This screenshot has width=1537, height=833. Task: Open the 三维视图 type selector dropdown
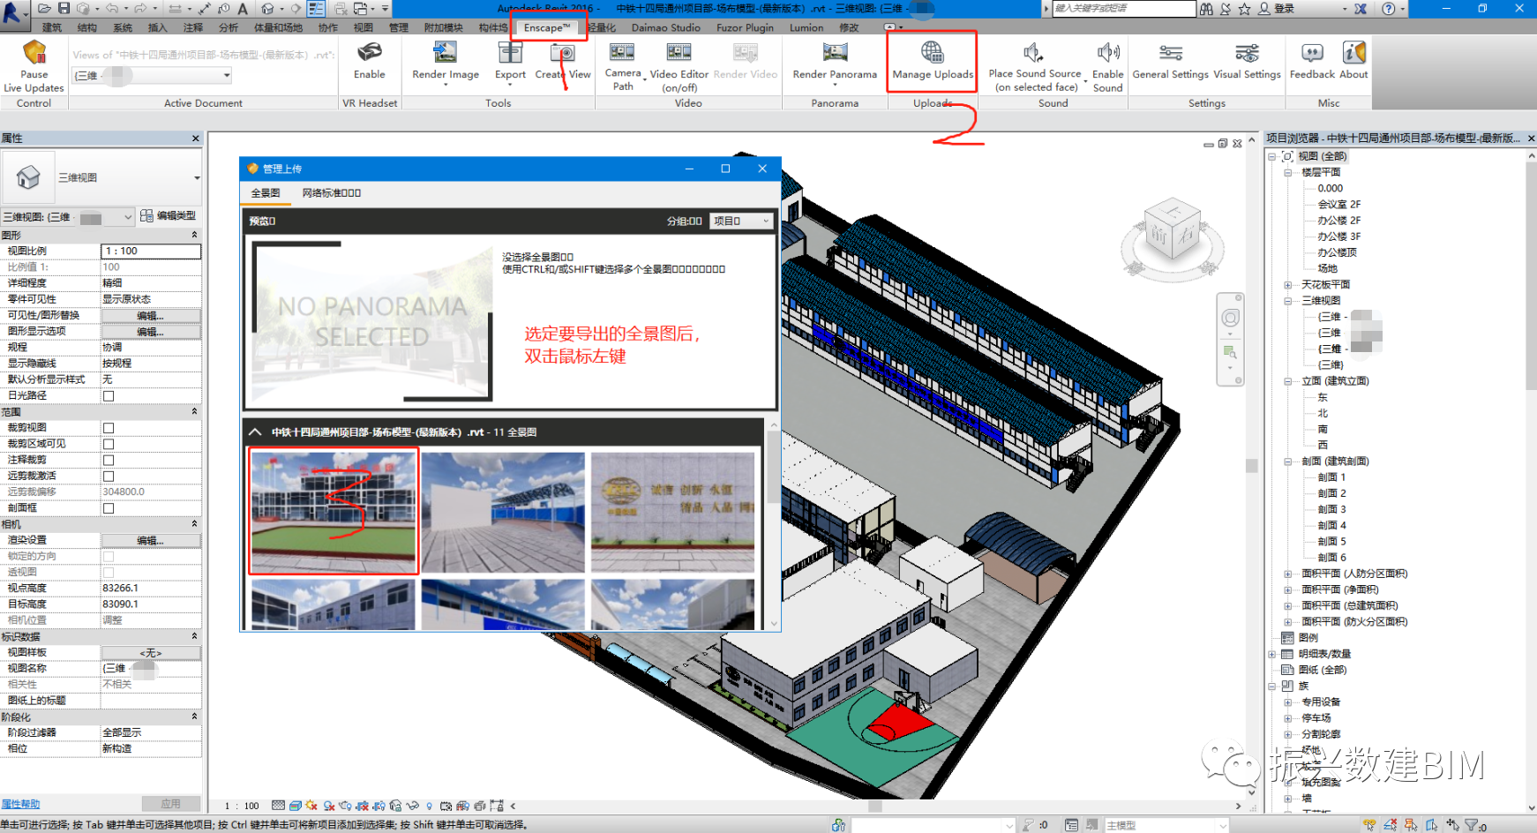pyautogui.click(x=101, y=178)
